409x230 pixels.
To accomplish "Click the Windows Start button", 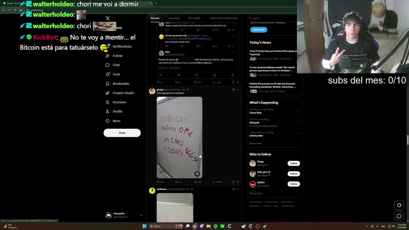I will [x=144, y=226].
